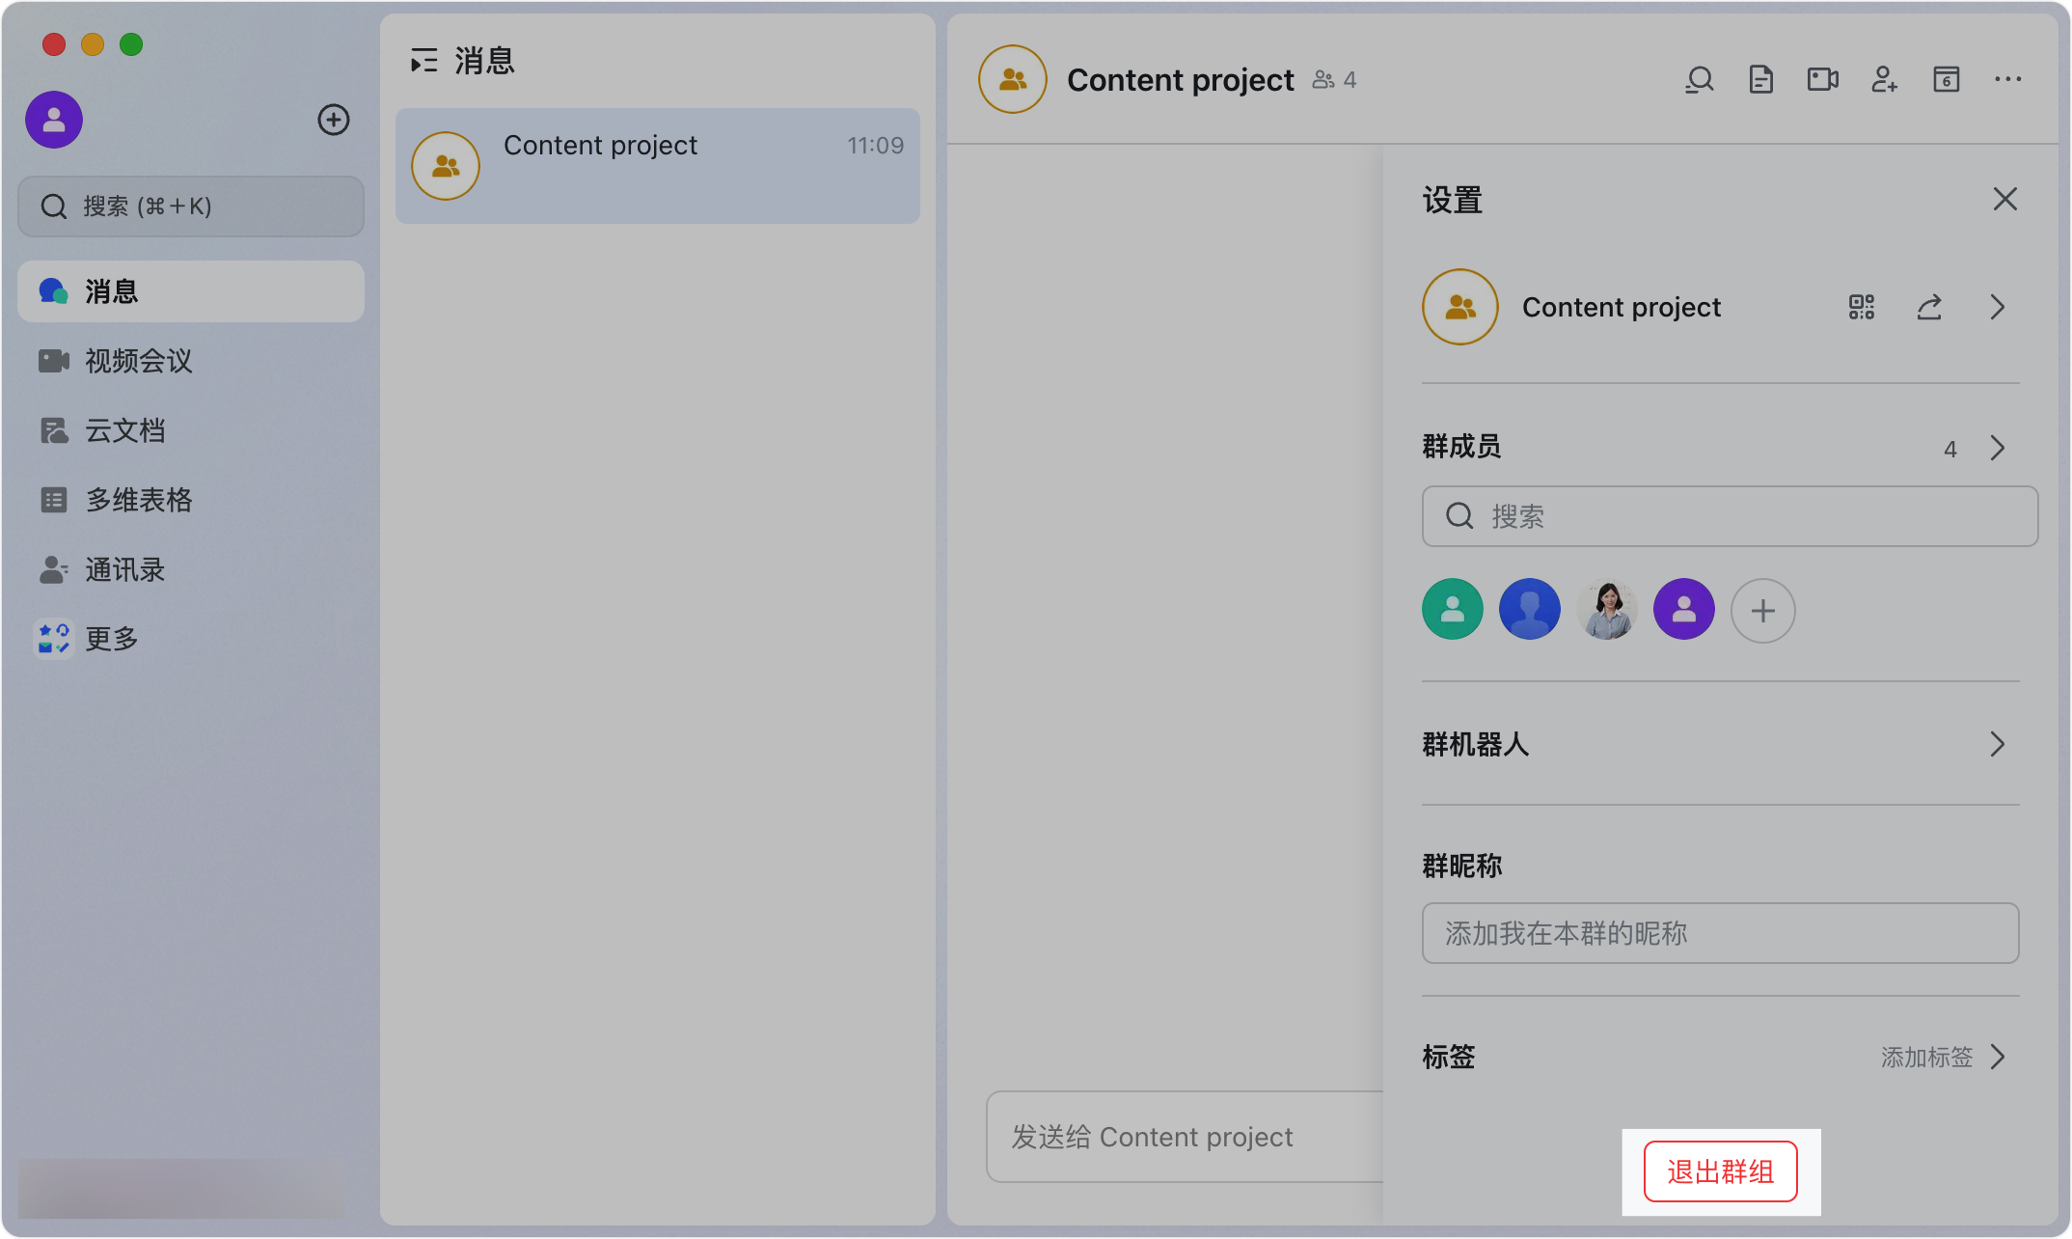This screenshot has width=2072, height=1239.
Task: Open the 视频会议 video meeting tab
Action: coord(191,361)
